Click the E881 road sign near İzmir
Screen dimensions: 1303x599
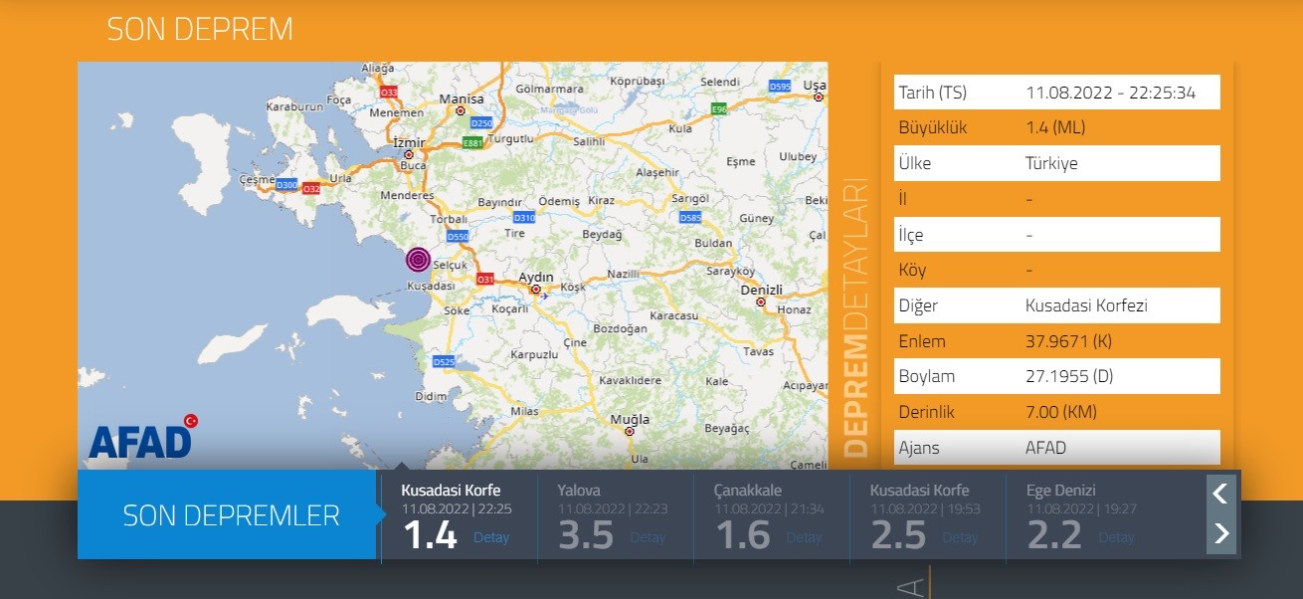(x=472, y=143)
